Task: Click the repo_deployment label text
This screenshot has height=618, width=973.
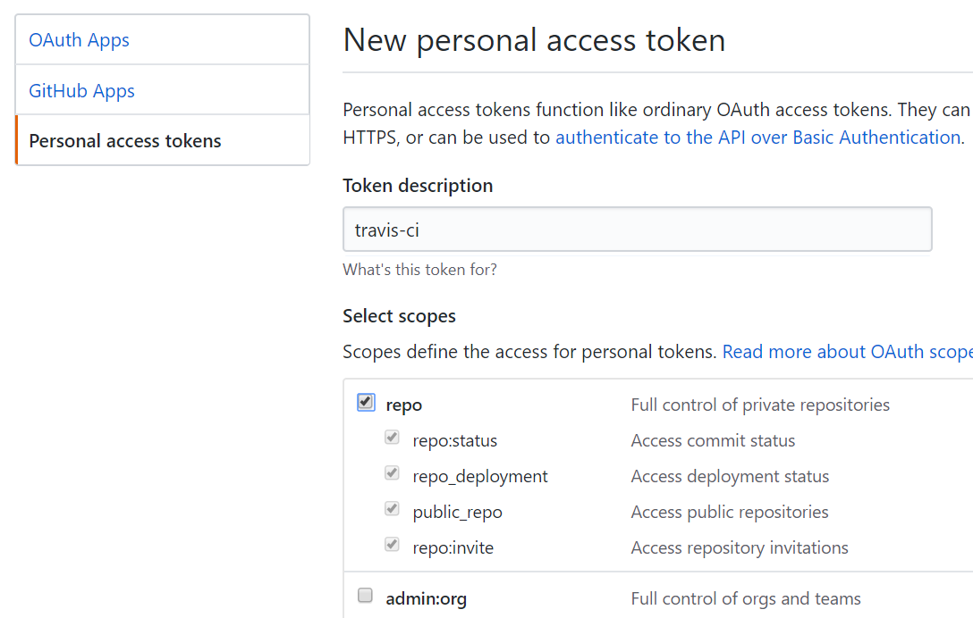Action: (480, 477)
